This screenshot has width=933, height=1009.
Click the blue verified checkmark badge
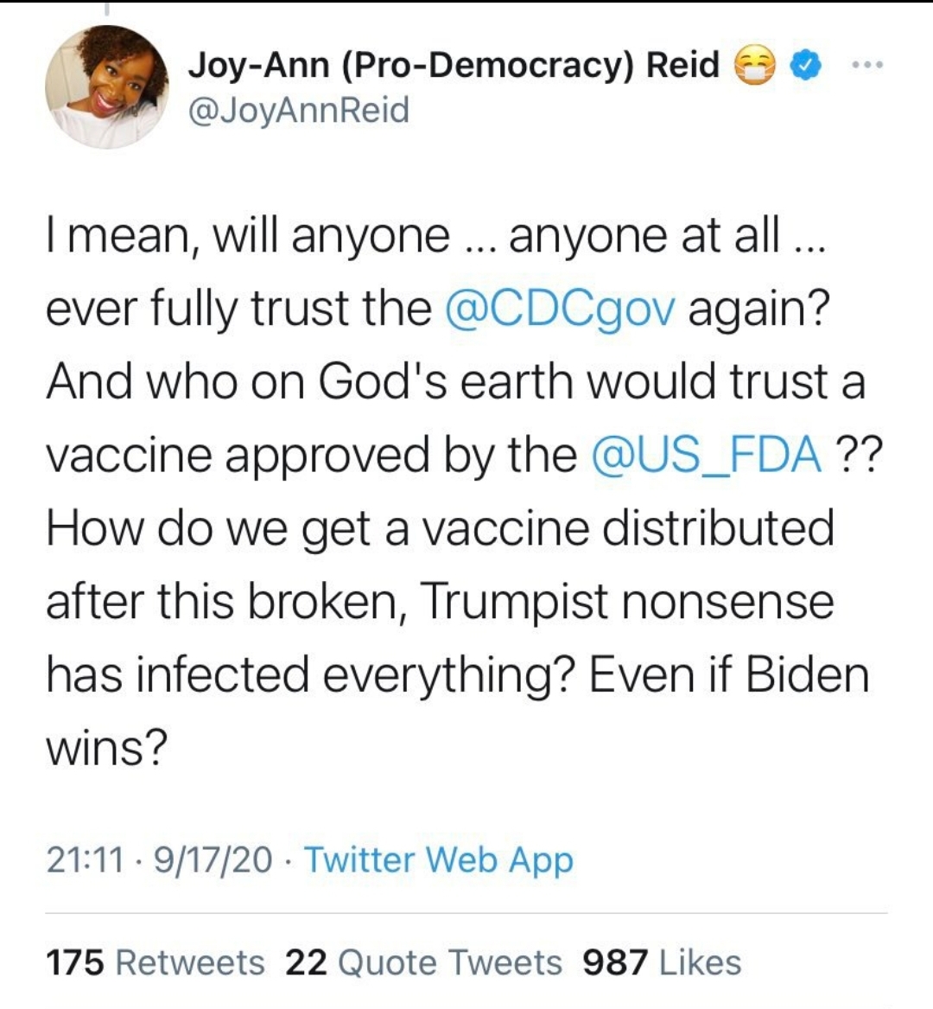pos(803,65)
